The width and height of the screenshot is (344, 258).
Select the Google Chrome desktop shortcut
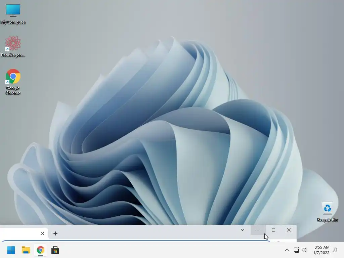pyautogui.click(x=13, y=82)
